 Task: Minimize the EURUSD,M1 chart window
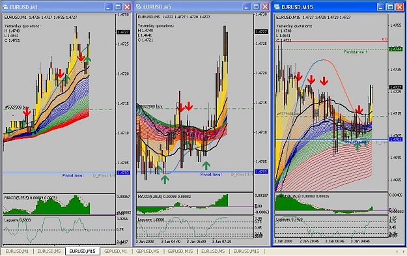(109, 7)
